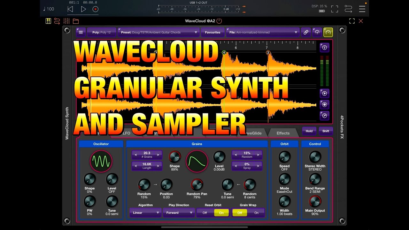Select waveform marker 4 in green

coord(224,53)
